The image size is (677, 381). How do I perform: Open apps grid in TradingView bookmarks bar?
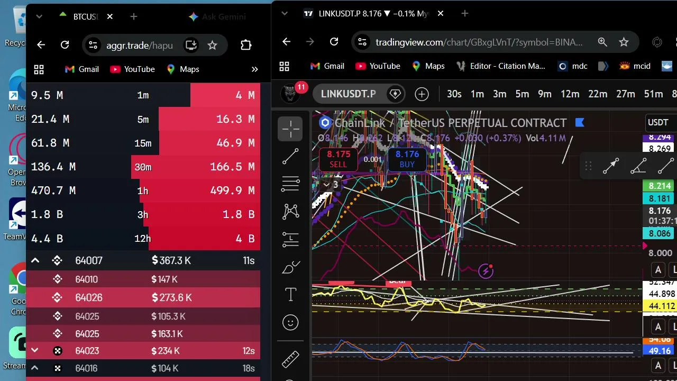(x=284, y=66)
